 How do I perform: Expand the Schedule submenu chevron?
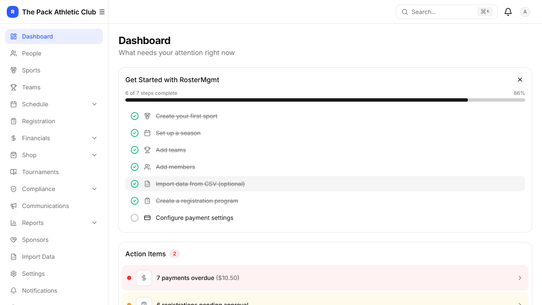pyautogui.click(x=94, y=104)
